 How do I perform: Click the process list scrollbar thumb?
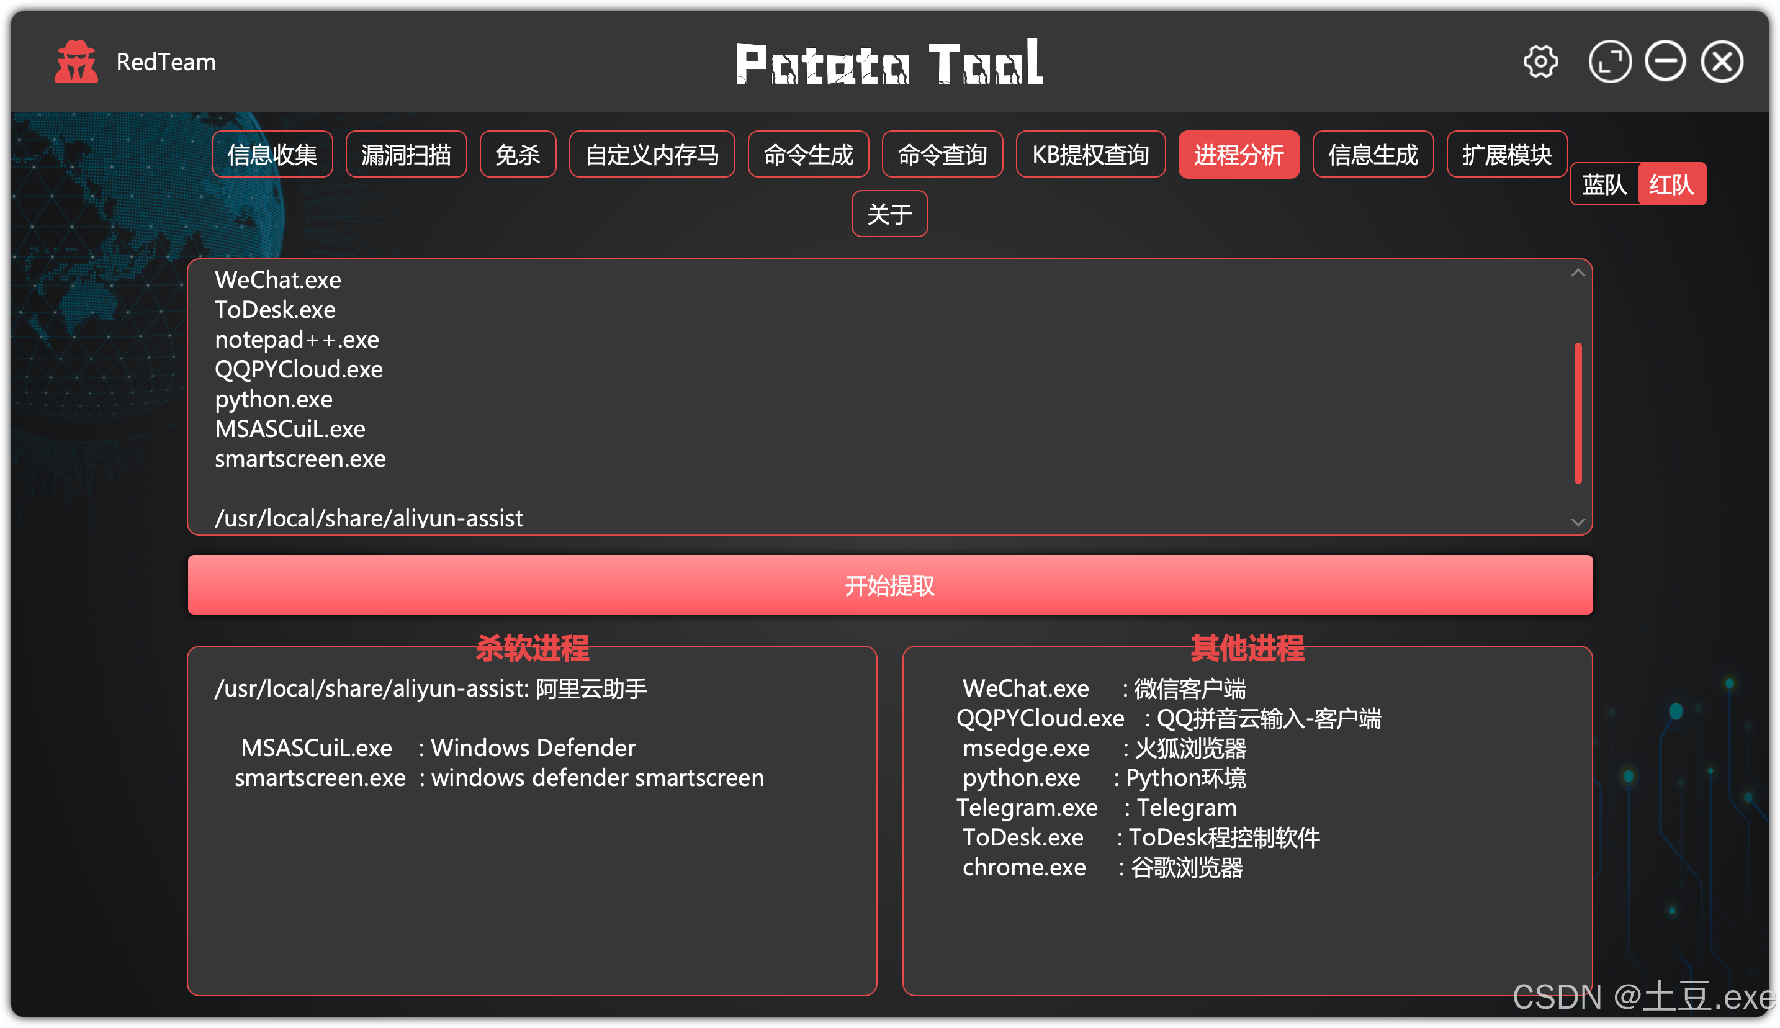click(1578, 413)
